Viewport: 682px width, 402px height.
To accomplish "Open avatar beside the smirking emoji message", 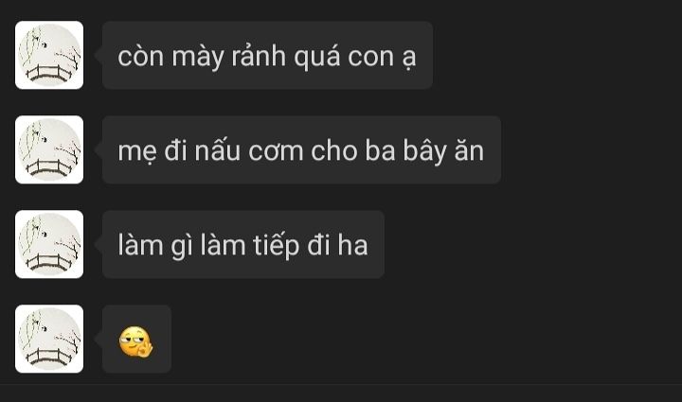I will pos(49,339).
